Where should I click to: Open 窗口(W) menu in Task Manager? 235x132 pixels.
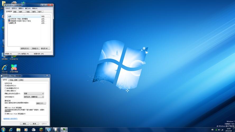click(x=28, y=8)
